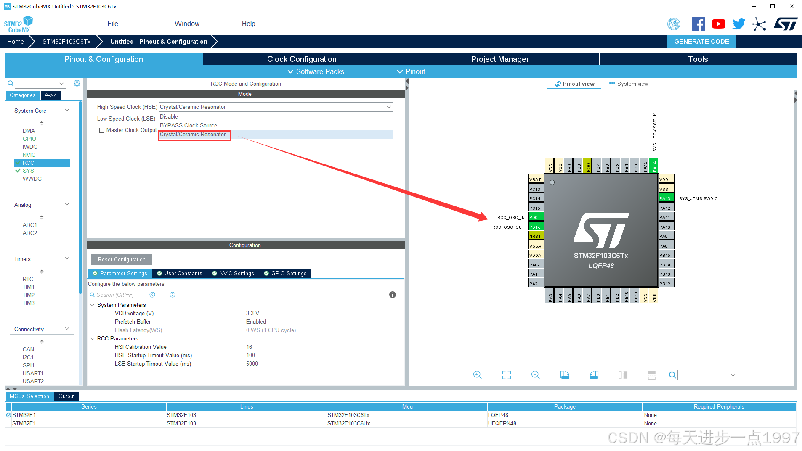802x451 pixels.
Task: Collapse the RCC Parameters section
Action: pyautogui.click(x=93, y=338)
